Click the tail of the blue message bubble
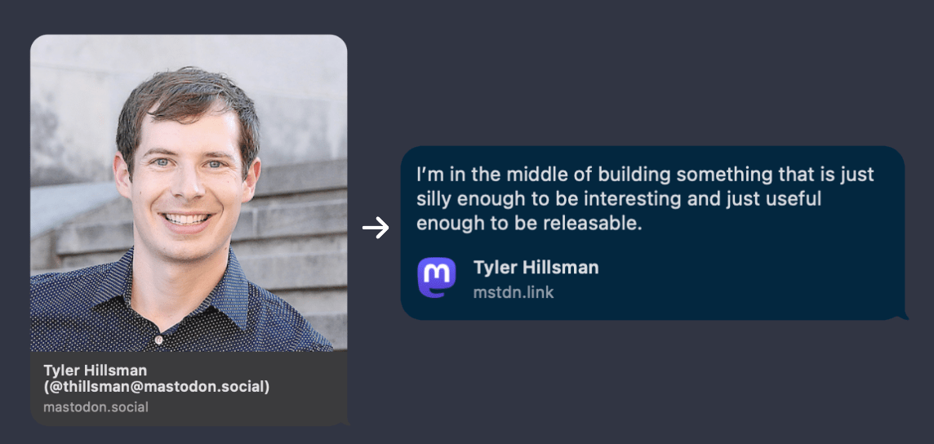The width and height of the screenshot is (934, 444). pyautogui.click(x=901, y=314)
